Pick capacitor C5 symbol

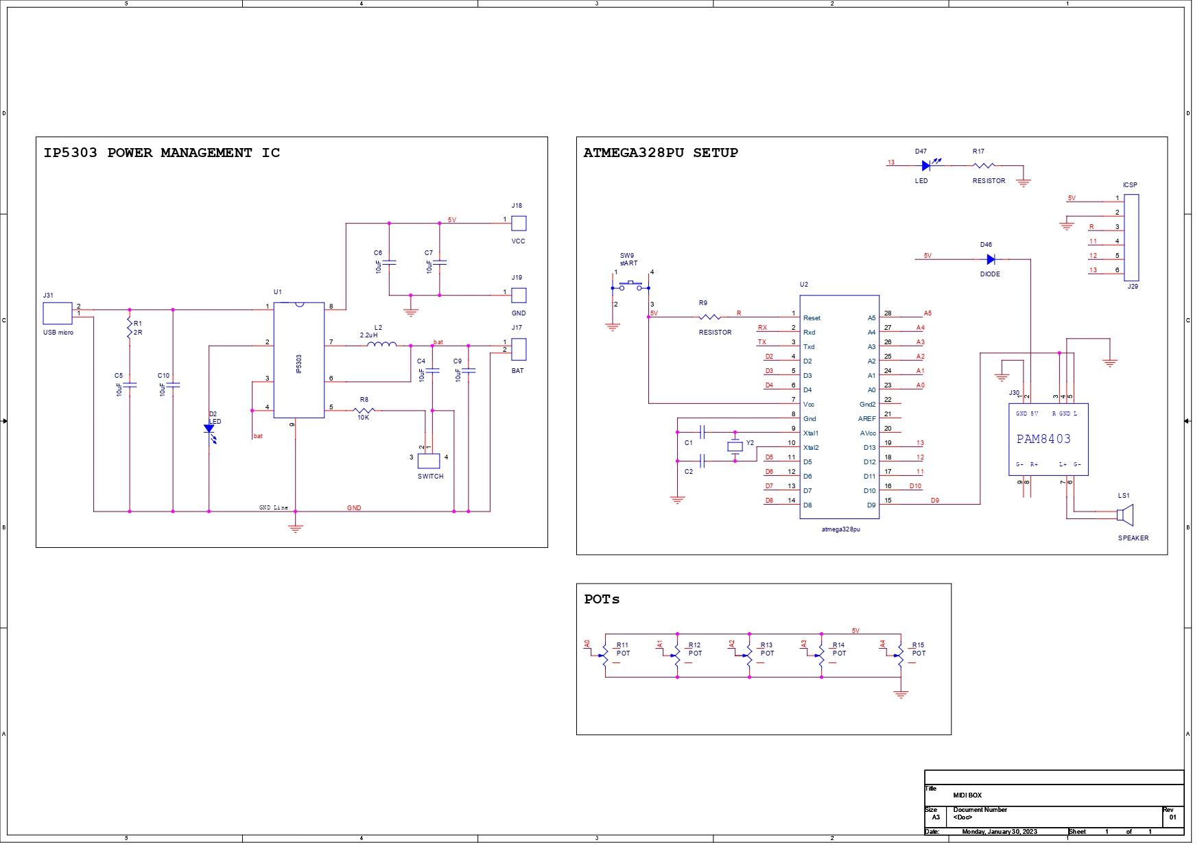pyautogui.click(x=129, y=385)
